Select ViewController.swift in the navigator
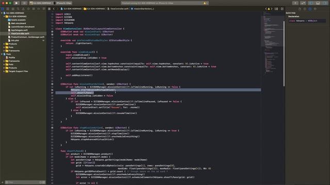The width and height of the screenshot is (330, 185). [x=20, y=33]
